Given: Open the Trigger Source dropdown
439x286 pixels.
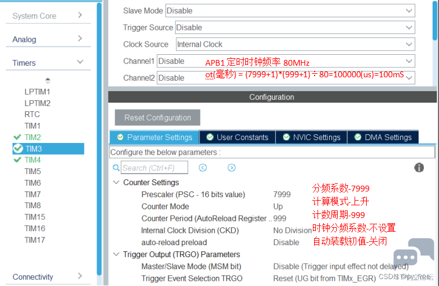Looking at the screenshot, I should click(295, 27).
